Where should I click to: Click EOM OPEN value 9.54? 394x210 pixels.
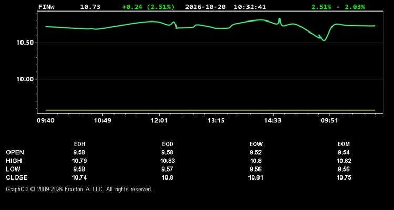(x=344, y=152)
